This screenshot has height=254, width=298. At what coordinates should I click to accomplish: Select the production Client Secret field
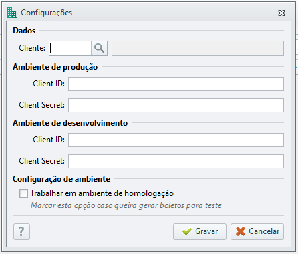[176, 105]
